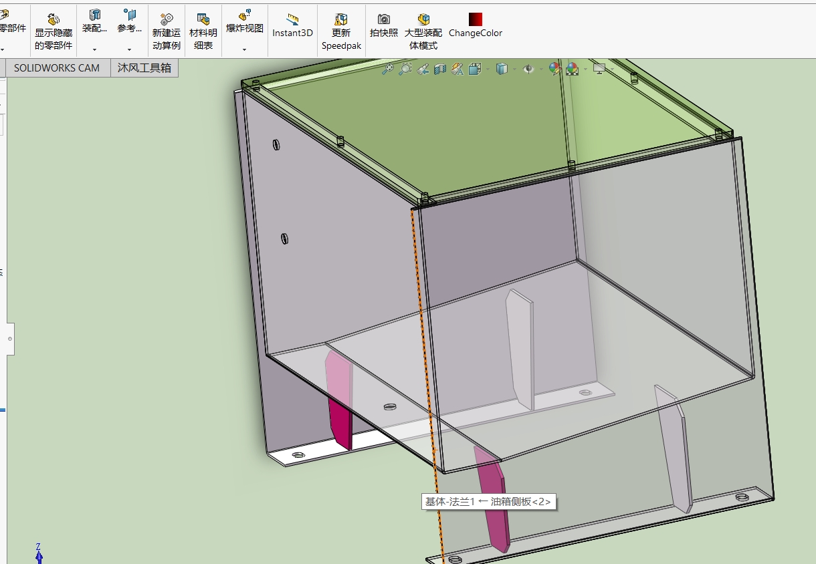Open the View Orientation cube icon
This screenshot has width=816, height=564.
[475, 68]
